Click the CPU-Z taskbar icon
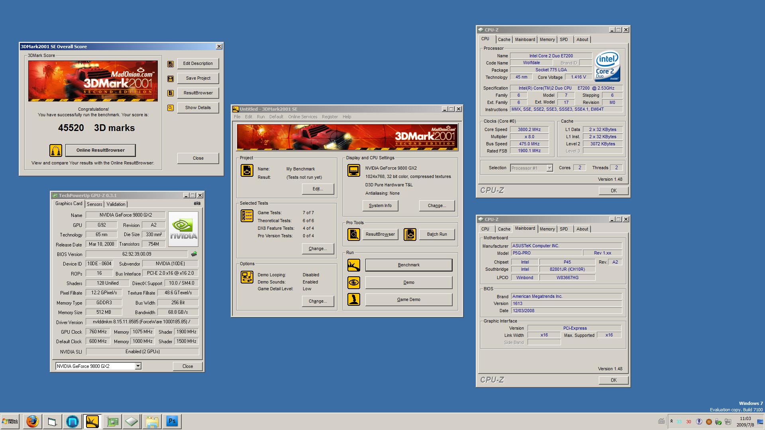 point(132,421)
